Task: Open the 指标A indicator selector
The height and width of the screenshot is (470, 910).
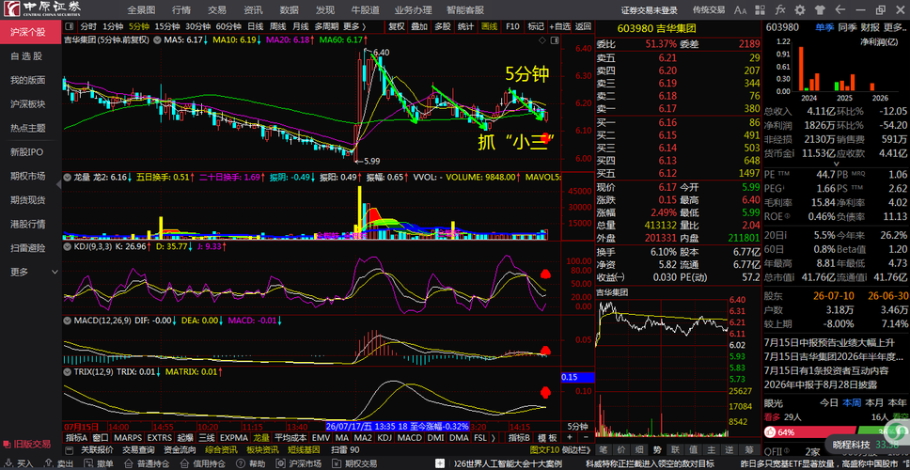Action: tap(76, 437)
